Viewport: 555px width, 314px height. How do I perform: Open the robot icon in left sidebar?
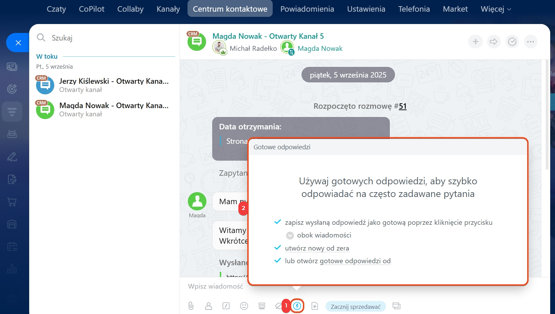point(12,134)
